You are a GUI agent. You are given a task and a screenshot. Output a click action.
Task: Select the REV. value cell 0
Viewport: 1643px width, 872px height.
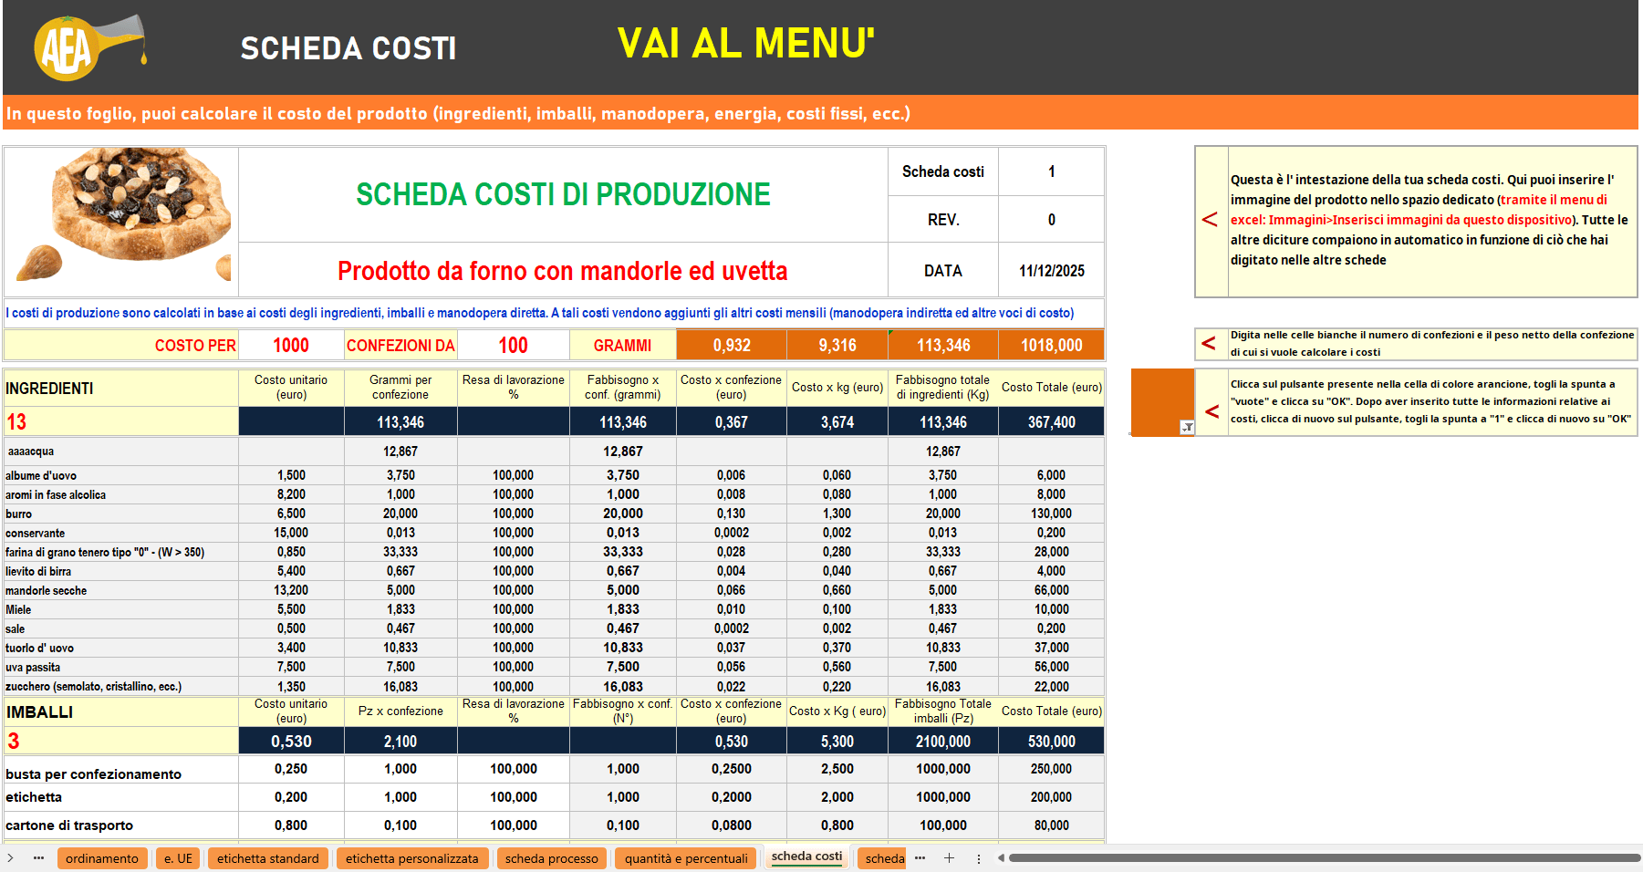[x=1051, y=220]
